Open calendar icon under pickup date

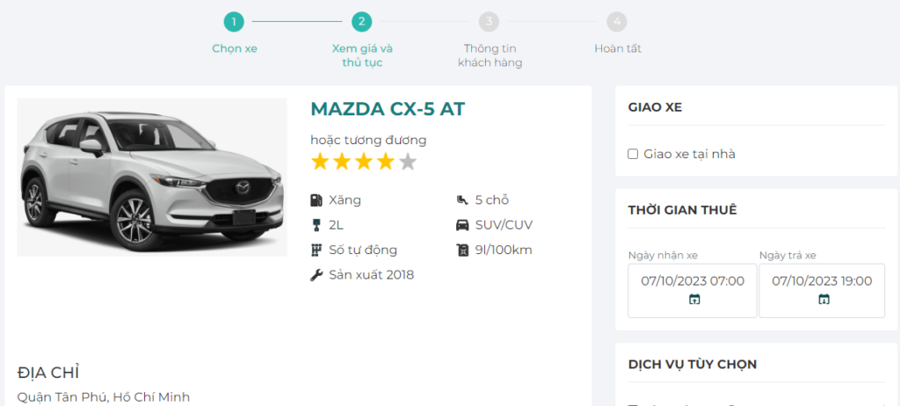pyautogui.click(x=694, y=300)
